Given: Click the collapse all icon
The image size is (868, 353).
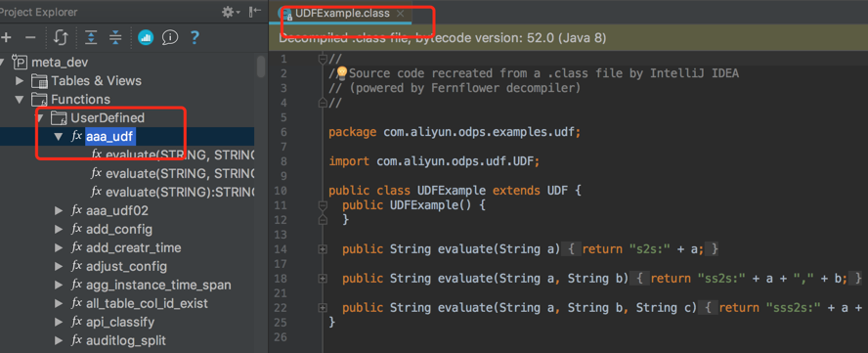Looking at the screenshot, I should tap(115, 38).
